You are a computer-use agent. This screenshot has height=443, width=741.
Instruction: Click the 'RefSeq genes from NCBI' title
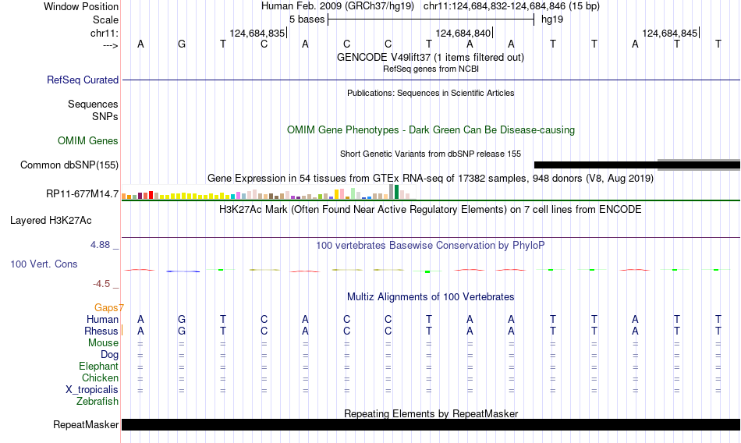click(x=431, y=69)
